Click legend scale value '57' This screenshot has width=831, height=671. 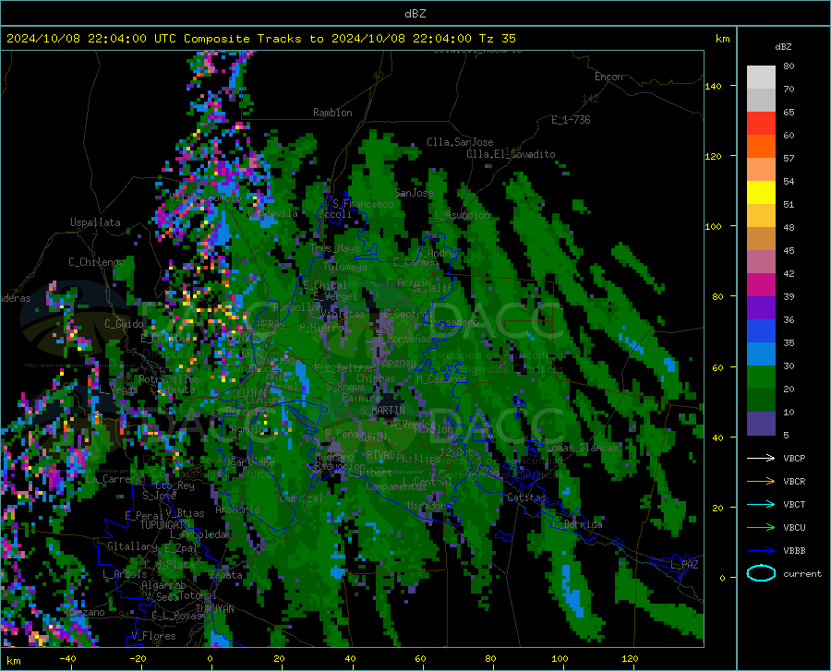point(789,159)
